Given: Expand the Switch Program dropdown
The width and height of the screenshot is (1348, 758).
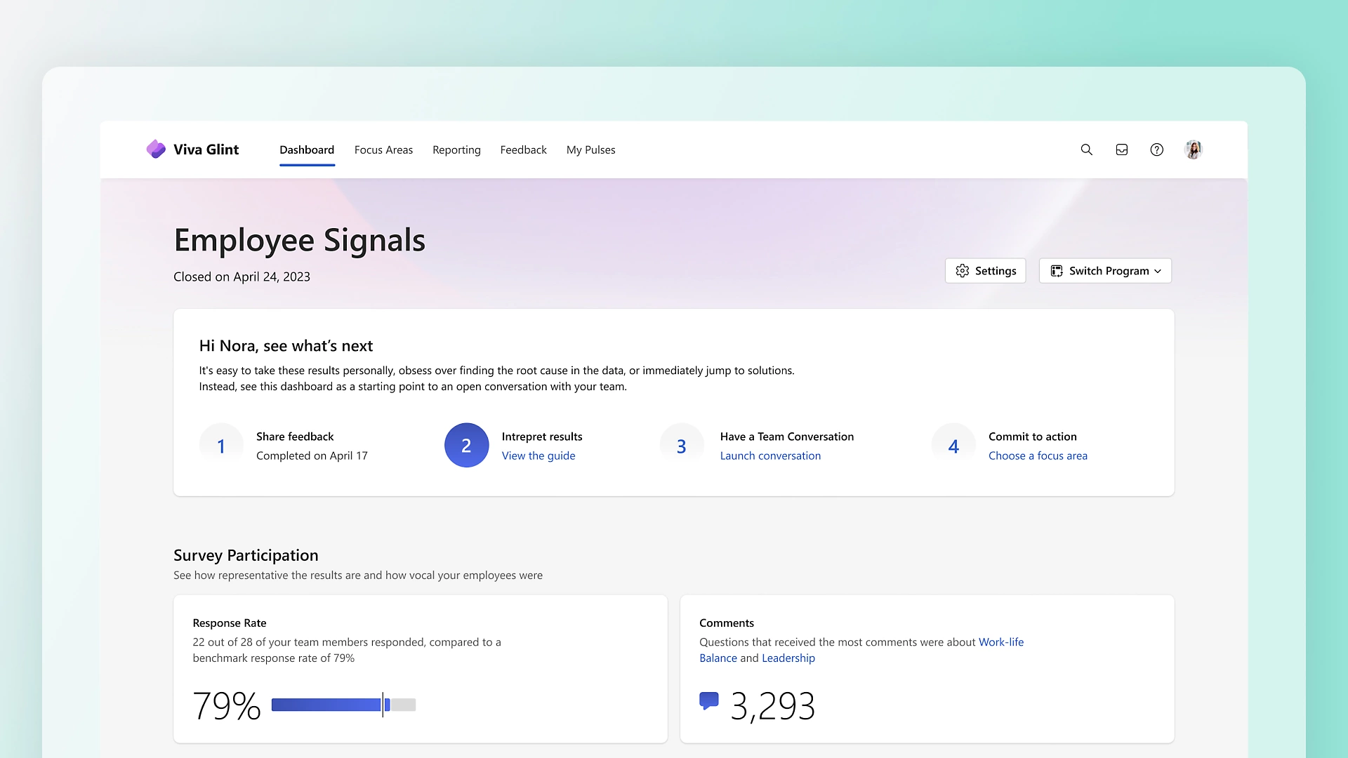Looking at the screenshot, I should pyautogui.click(x=1104, y=270).
